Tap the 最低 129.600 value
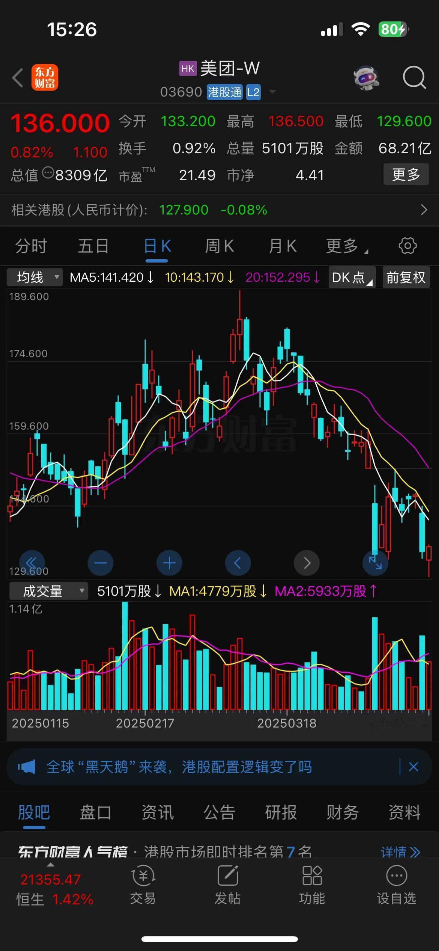 pyautogui.click(x=404, y=121)
